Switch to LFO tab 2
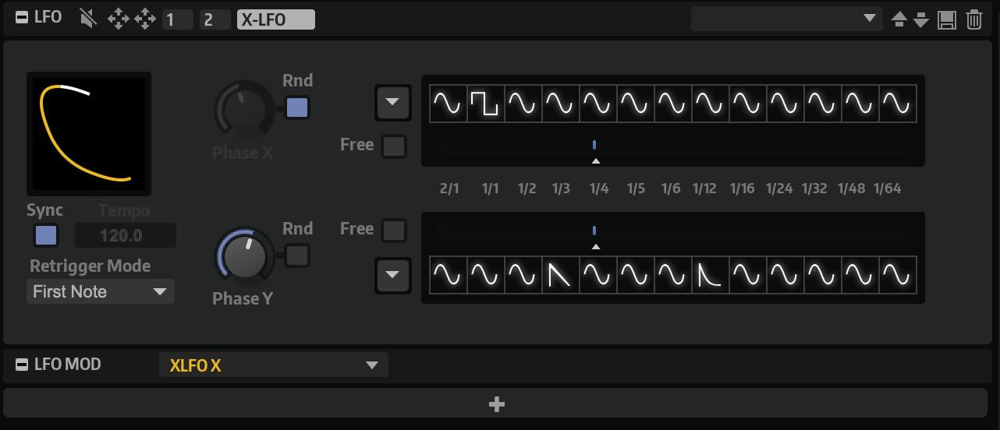 (x=214, y=19)
